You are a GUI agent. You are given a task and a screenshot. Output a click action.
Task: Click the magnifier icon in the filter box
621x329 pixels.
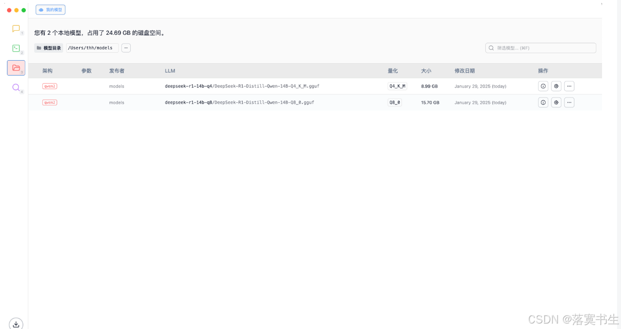(x=492, y=48)
